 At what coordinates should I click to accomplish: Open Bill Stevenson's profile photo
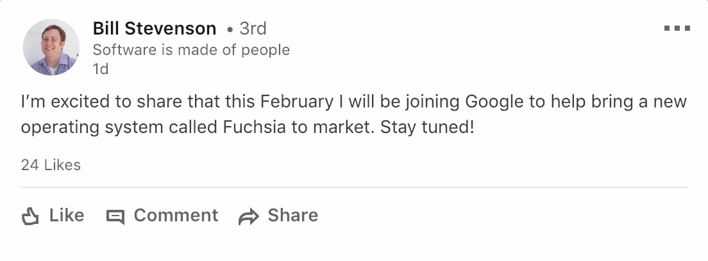pos(51,47)
